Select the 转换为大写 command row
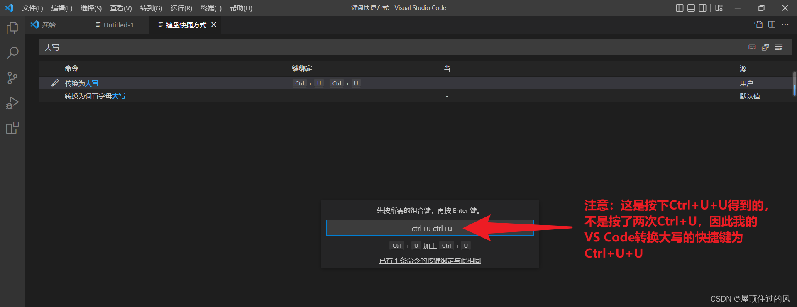This screenshot has height=307, width=797. pos(416,83)
